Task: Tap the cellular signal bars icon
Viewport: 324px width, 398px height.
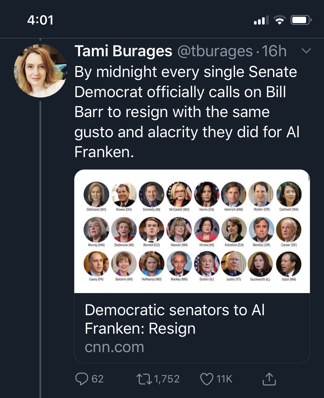Action: tap(261, 20)
